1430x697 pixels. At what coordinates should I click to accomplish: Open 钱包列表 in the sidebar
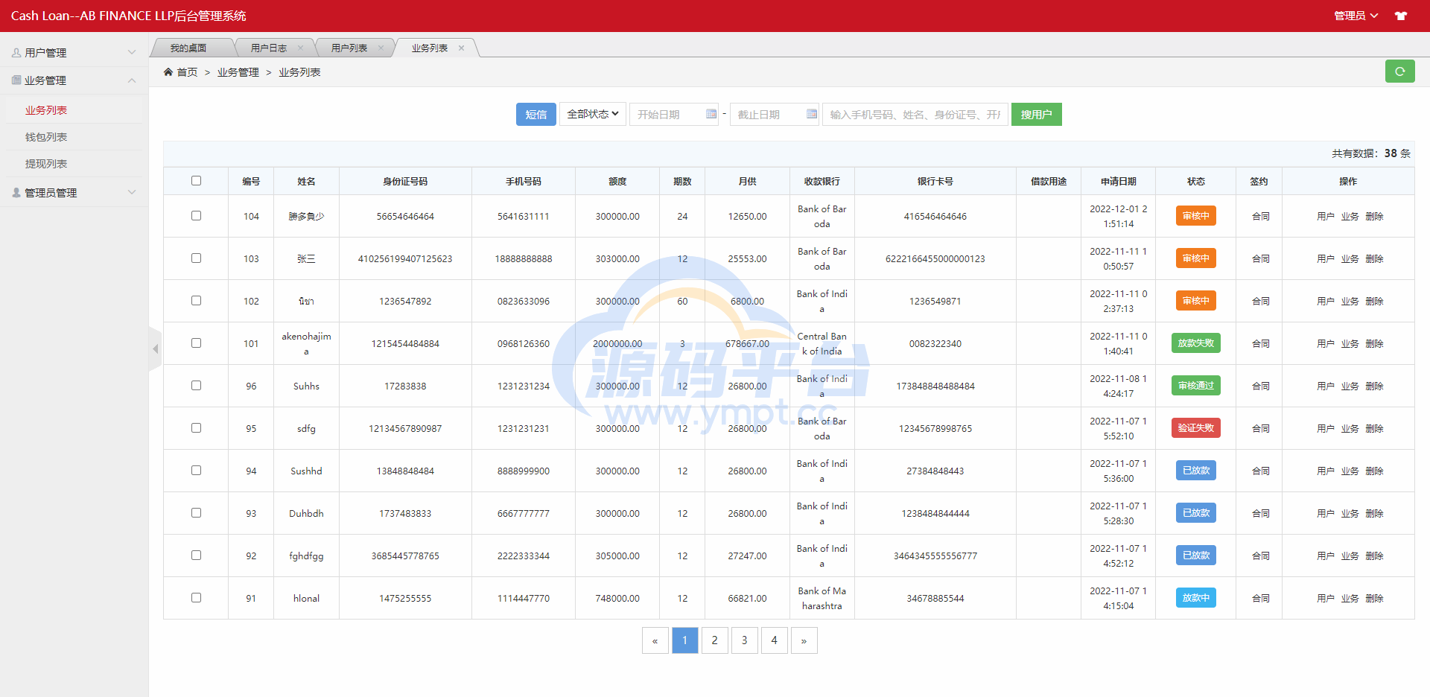tap(46, 136)
